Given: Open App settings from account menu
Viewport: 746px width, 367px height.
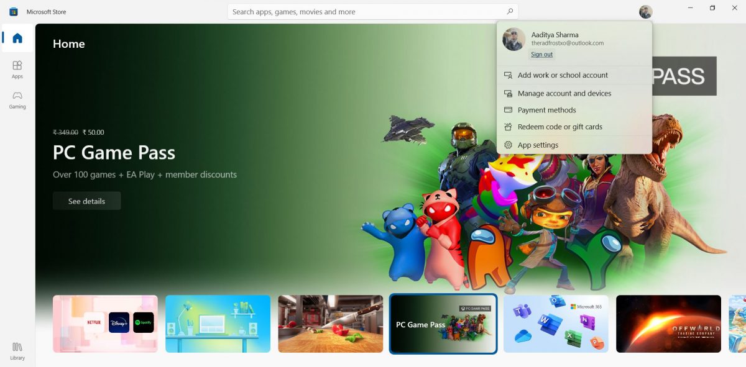Looking at the screenshot, I should coord(574,145).
